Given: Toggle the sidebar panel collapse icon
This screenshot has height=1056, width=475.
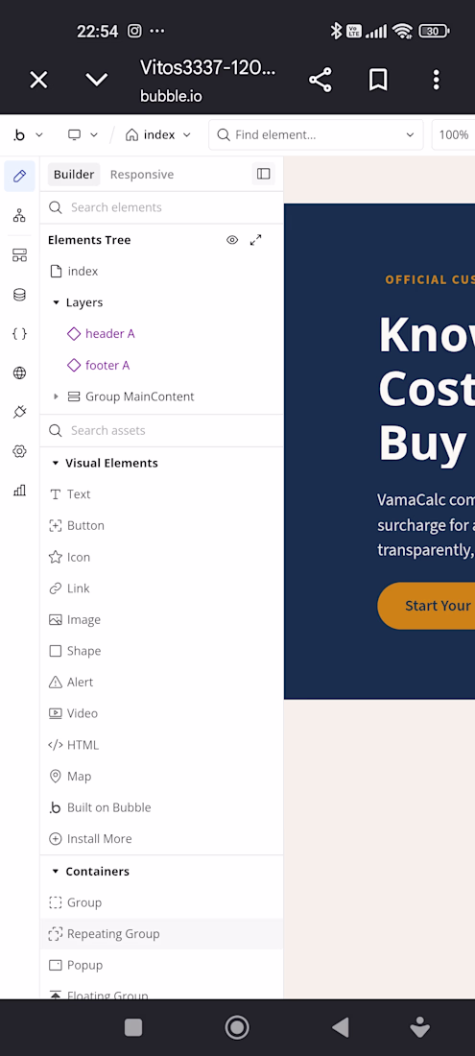Looking at the screenshot, I should click(263, 174).
